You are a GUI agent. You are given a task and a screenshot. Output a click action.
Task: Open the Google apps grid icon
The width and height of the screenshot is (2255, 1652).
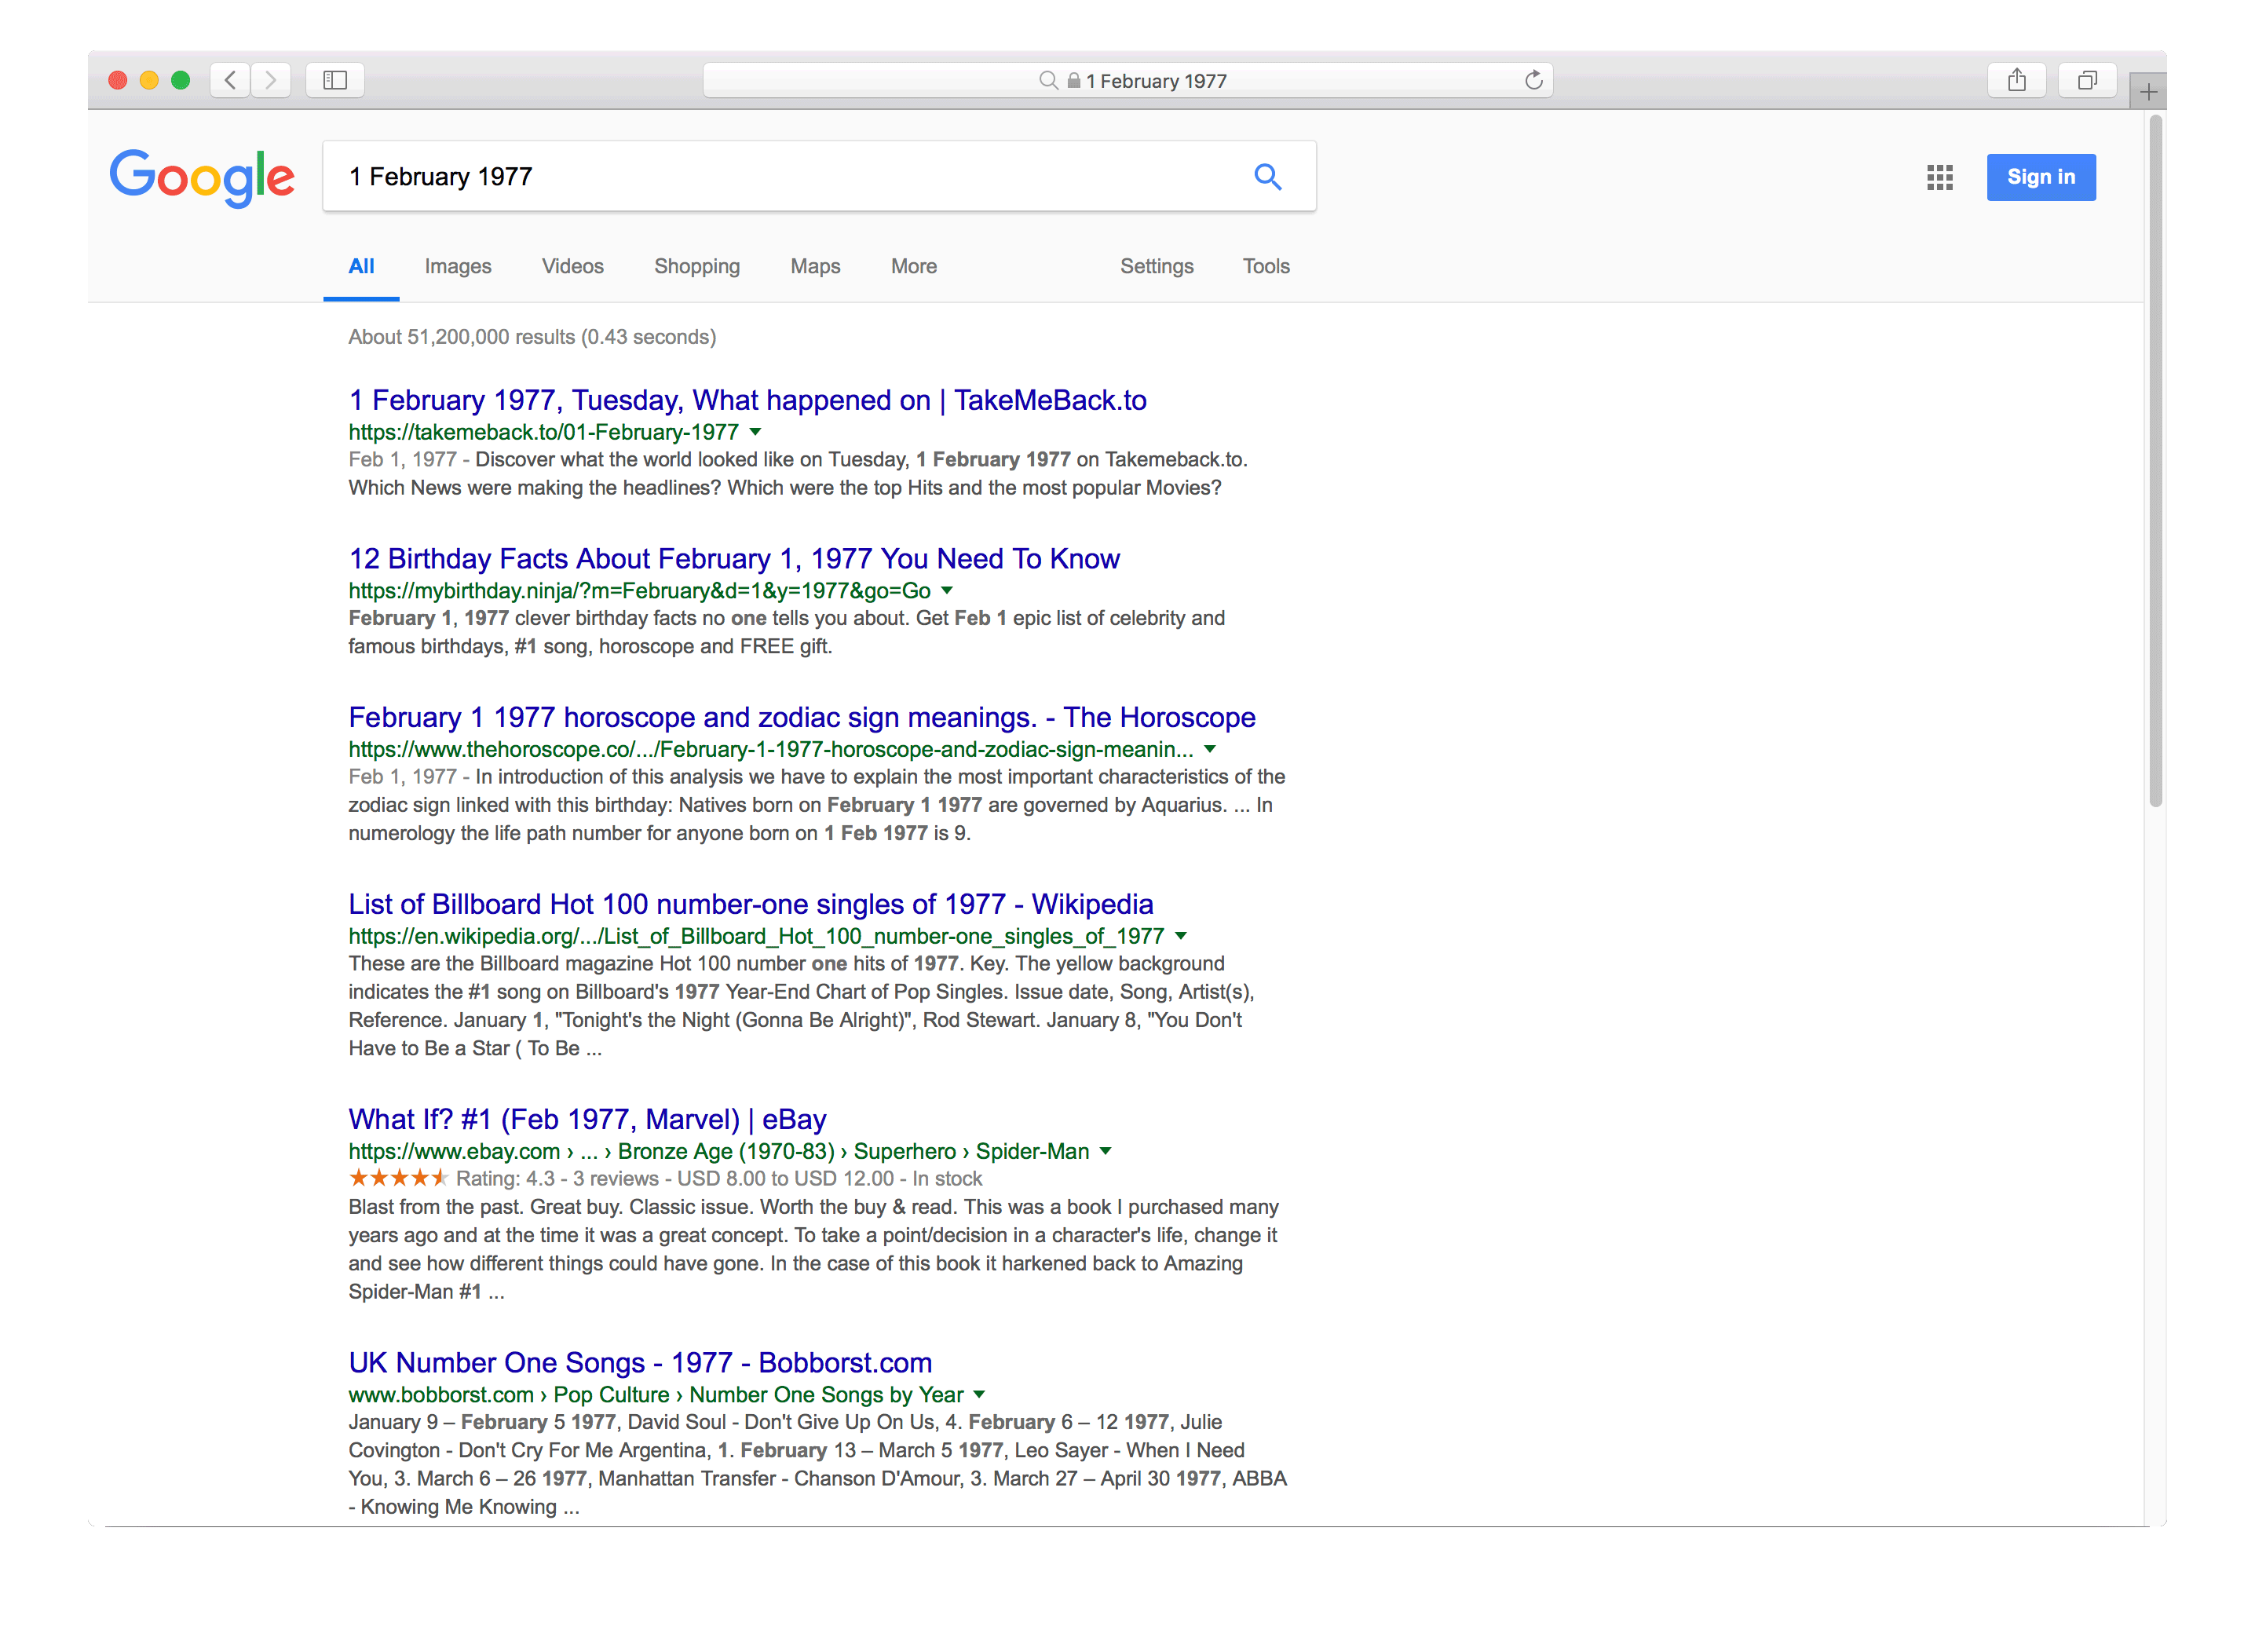click(1939, 178)
